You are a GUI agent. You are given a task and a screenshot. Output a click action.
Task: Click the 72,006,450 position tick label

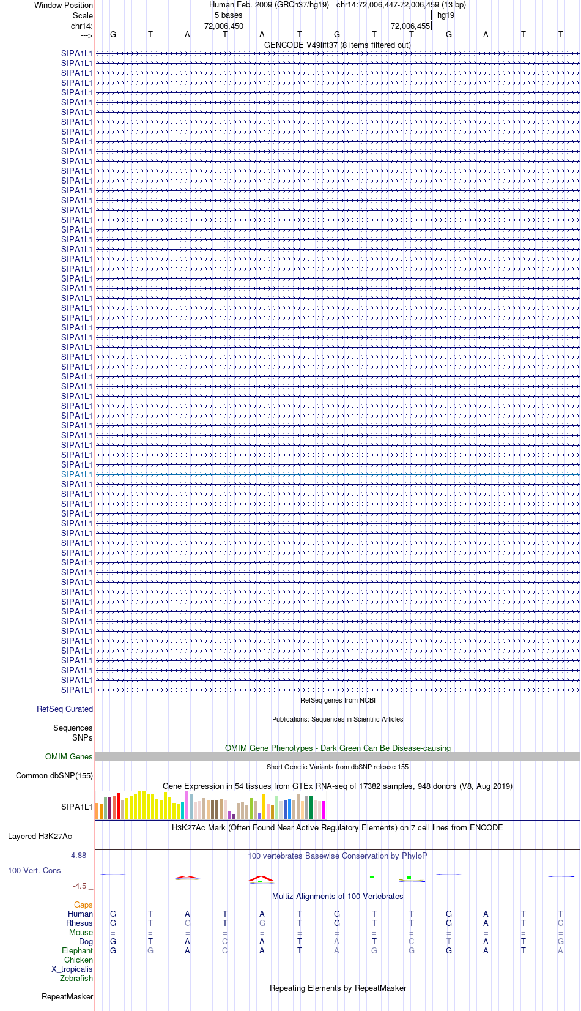[x=223, y=26]
